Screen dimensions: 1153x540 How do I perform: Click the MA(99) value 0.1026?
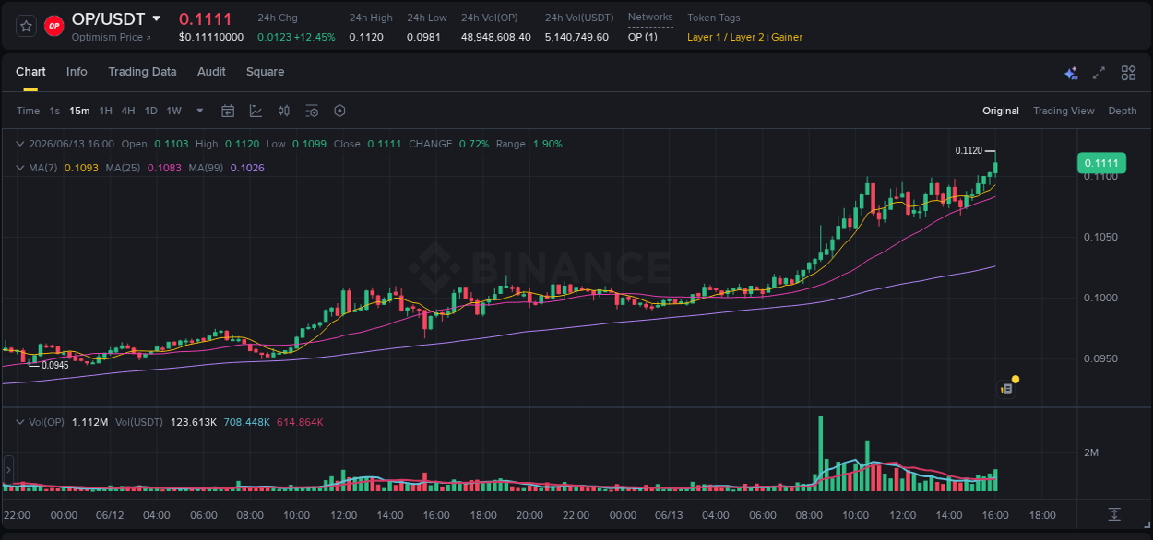(x=247, y=168)
